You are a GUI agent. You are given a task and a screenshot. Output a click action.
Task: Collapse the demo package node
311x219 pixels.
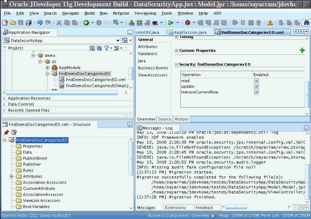pyautogui.click(x=33, y=55)
